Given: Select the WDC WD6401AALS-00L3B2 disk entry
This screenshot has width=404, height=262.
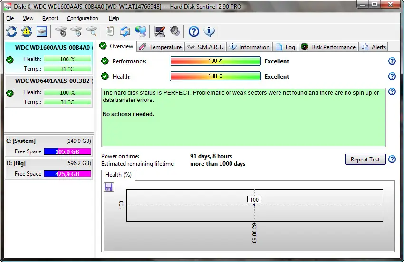Looking at the screenshot, I should click(x=49, y=91).
